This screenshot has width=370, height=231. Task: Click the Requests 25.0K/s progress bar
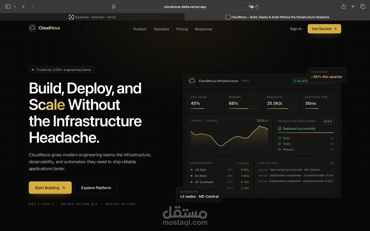(x=281, y=109)
